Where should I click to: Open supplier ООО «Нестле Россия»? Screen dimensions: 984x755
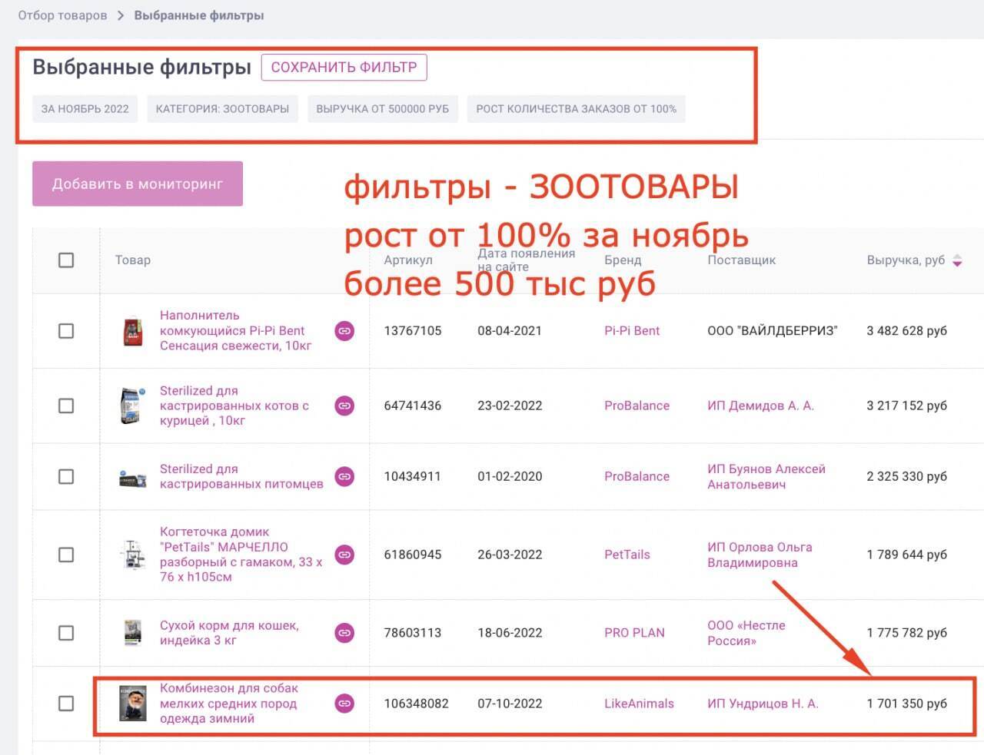click(x=746, y=633)
